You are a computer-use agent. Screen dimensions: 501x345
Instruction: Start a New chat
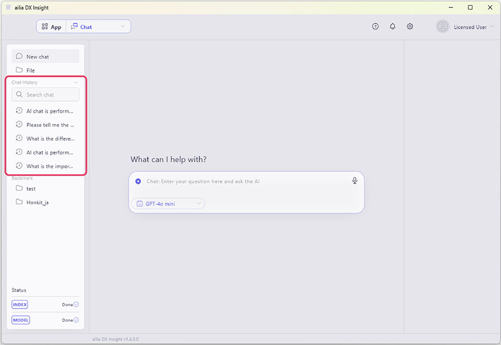pyautogui.click(x=45, y=56)
